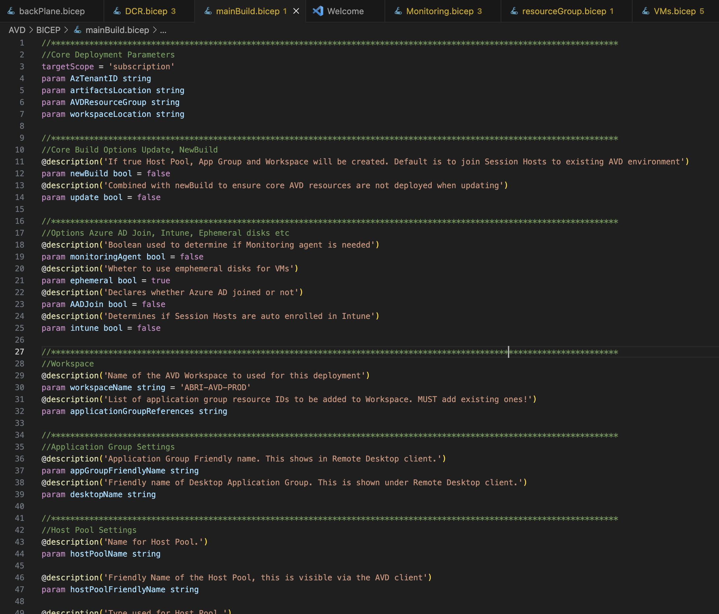Click the newBuild parameter name

pos(89,174)
